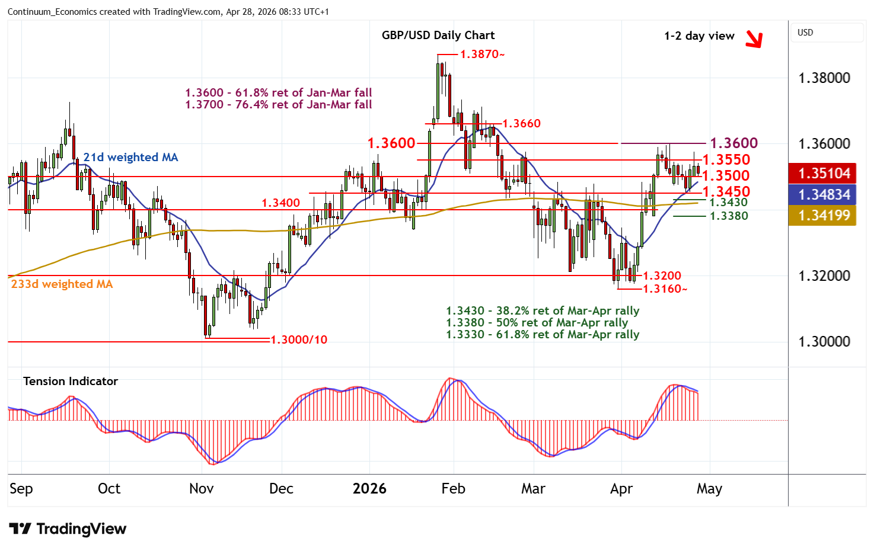
Task: Click the blue 1.34834 moving average price tag
Action: [824, 194]
